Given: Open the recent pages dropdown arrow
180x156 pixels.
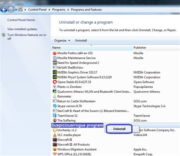Looking at the screenshot, I should click(x=16, y=10).
